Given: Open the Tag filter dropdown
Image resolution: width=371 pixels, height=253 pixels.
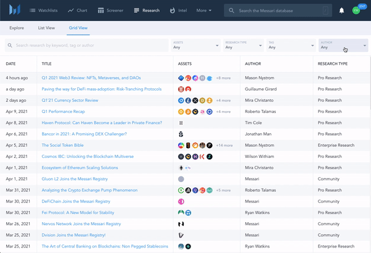Looking at the screenshot, I should [x=291, y=46].
